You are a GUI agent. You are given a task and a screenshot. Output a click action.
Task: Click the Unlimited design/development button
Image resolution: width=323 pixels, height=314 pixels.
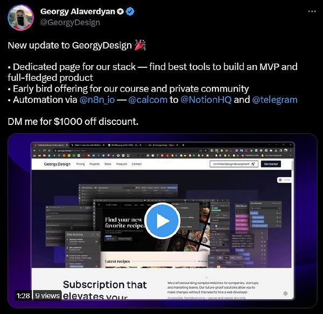pyautogui.click(x=234, y=164)
